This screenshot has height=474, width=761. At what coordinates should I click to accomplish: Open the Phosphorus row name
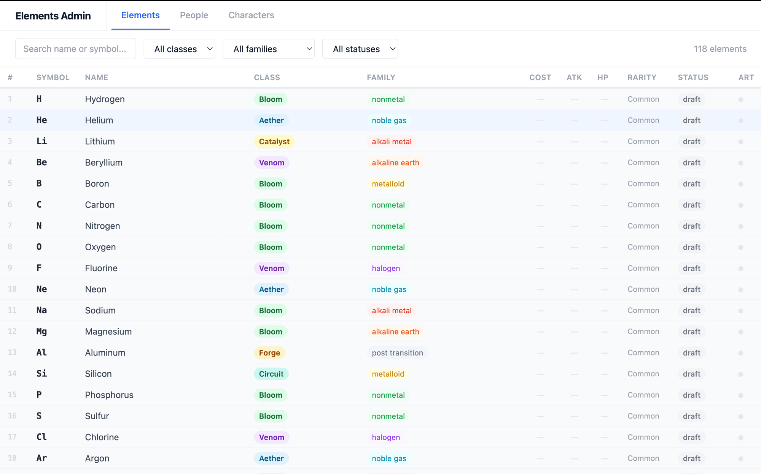pyautogui.click(x=109, y=395)
